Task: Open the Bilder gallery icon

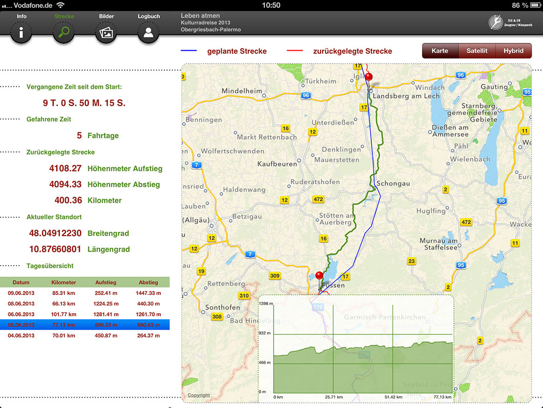Action: pyautogui.click(x=106, y=33)
